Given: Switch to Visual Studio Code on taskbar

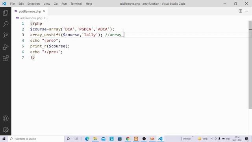Looking at the screenshot, I should [x=160, y=138].
